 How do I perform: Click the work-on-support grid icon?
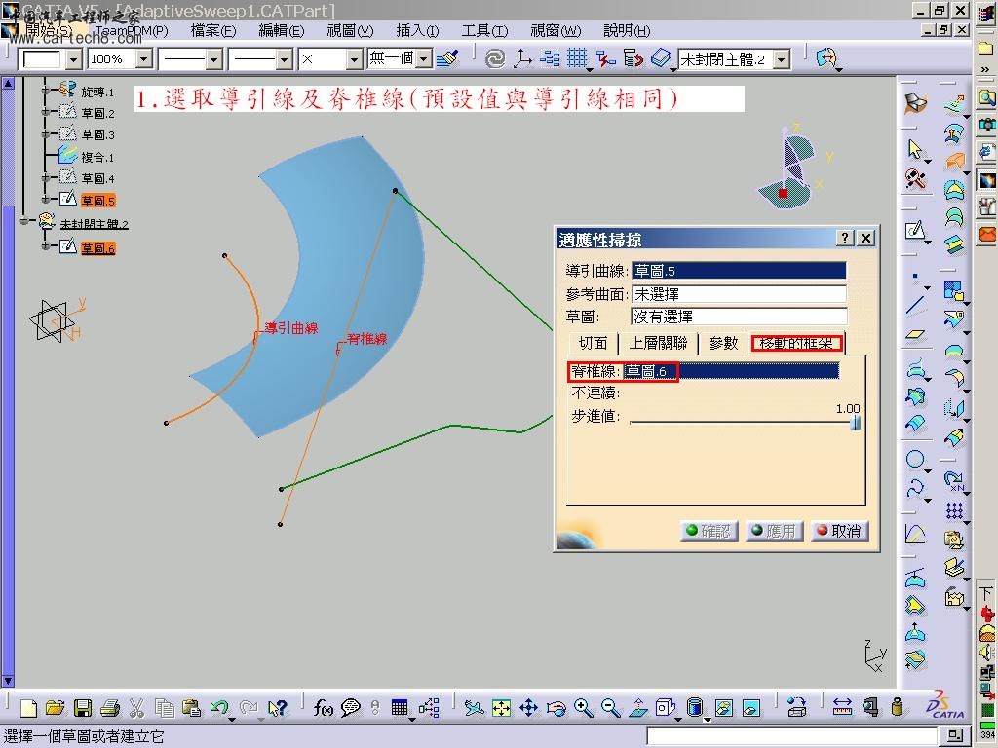coord(577,59)
